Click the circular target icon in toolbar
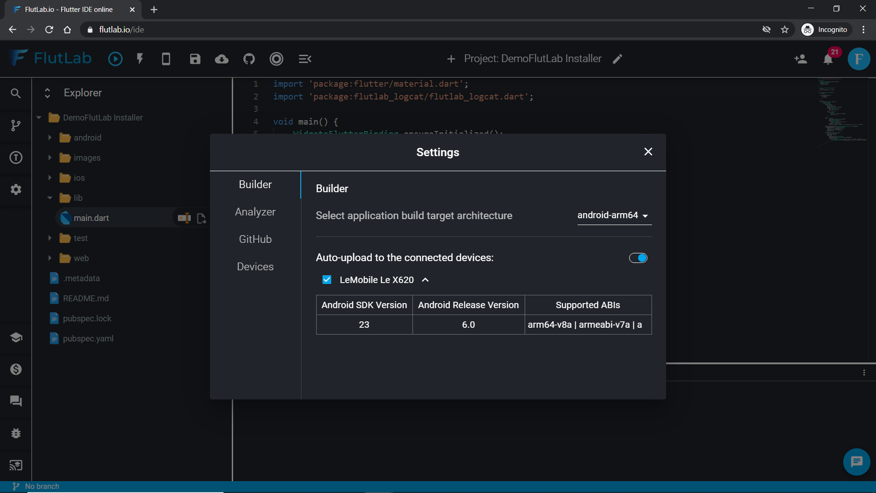The height and width of the screenshot is (493, 876). 276,59
